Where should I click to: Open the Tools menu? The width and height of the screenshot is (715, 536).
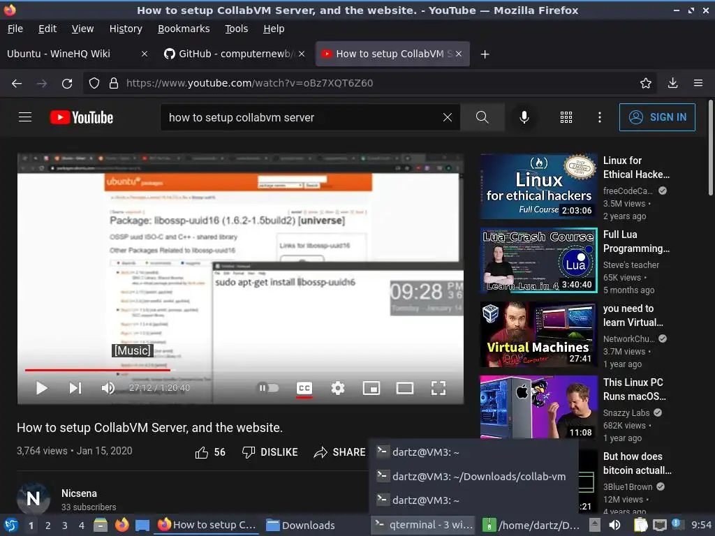coord(236,29)
